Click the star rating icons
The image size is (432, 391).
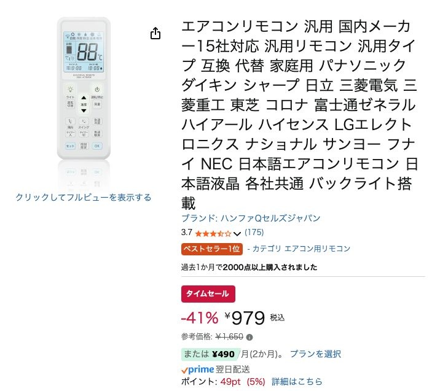pyautogui.click(x=213, y=233)
